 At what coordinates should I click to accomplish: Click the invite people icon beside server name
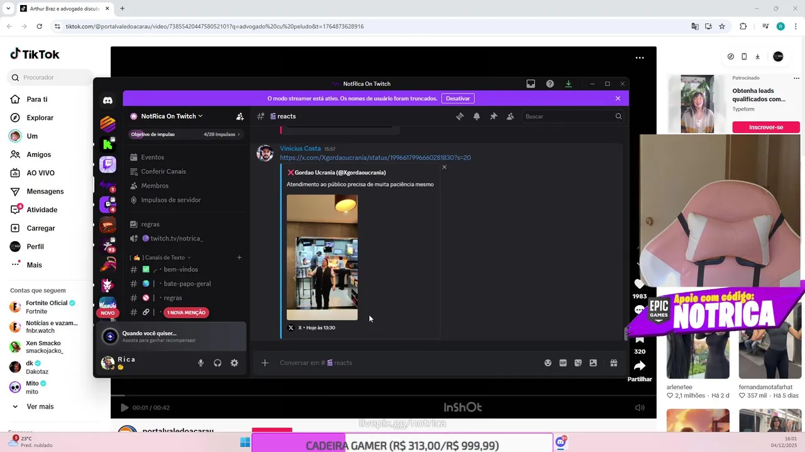(x=240, y=116)
